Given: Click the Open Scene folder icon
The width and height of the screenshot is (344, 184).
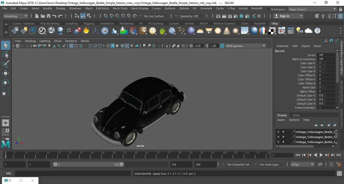Looking at the screenshot, I should [x=42, y=16].
